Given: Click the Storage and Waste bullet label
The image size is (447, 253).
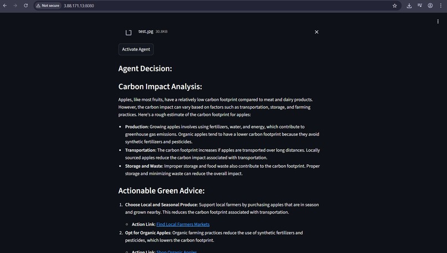Looking at the screenshot, I should tap(144, 166).
